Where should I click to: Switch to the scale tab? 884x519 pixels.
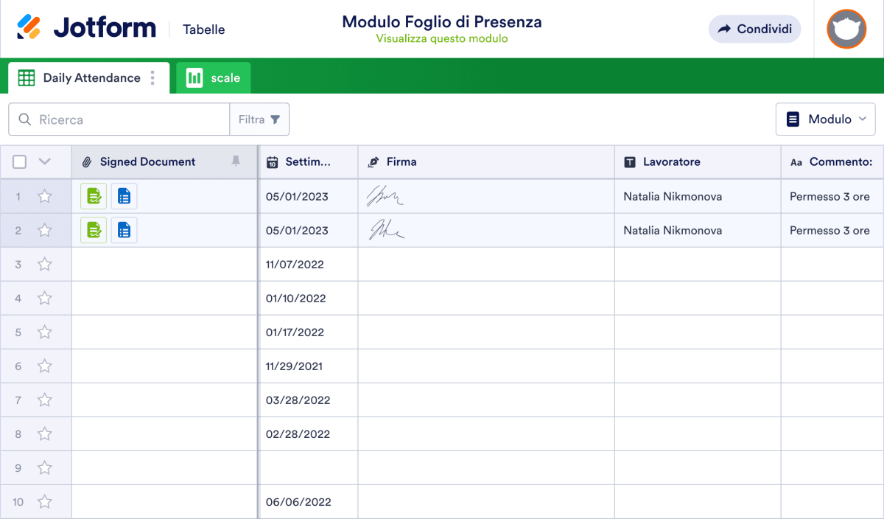tap(213, 77)
